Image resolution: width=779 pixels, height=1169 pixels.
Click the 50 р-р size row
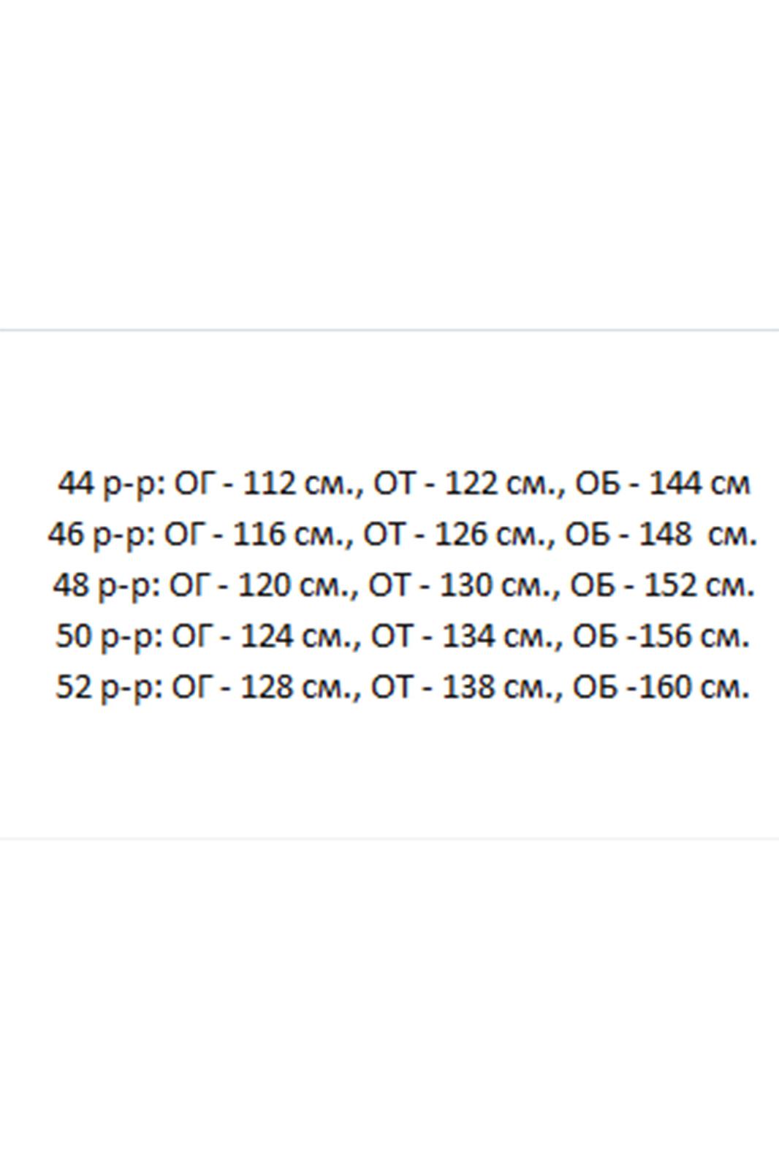403,637
